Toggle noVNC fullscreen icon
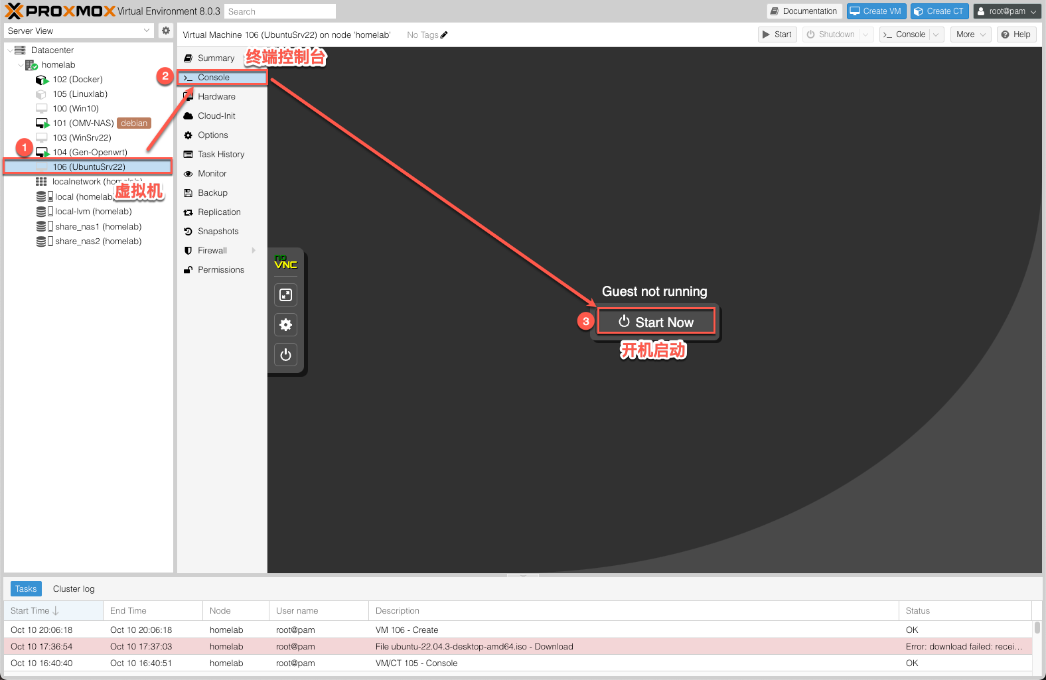The width and height of the screenshot is (1046, 680). tap(286, 295)
